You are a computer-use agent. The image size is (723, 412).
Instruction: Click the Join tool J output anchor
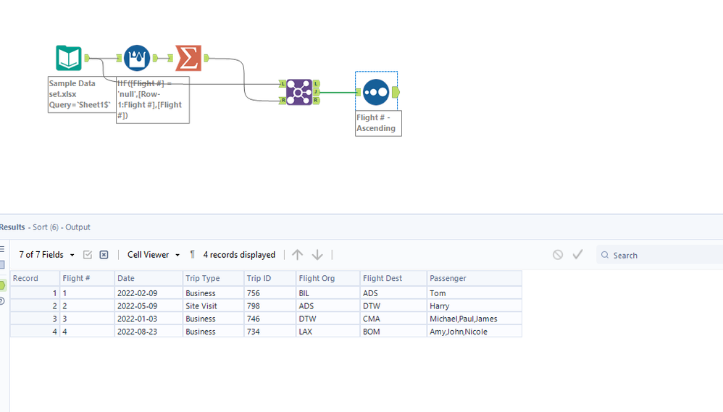[317, 92]
